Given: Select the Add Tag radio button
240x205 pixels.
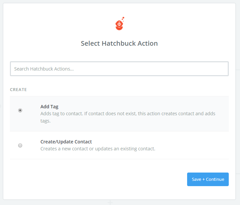Looking at the screenshot, I should (x=20, y=110).
